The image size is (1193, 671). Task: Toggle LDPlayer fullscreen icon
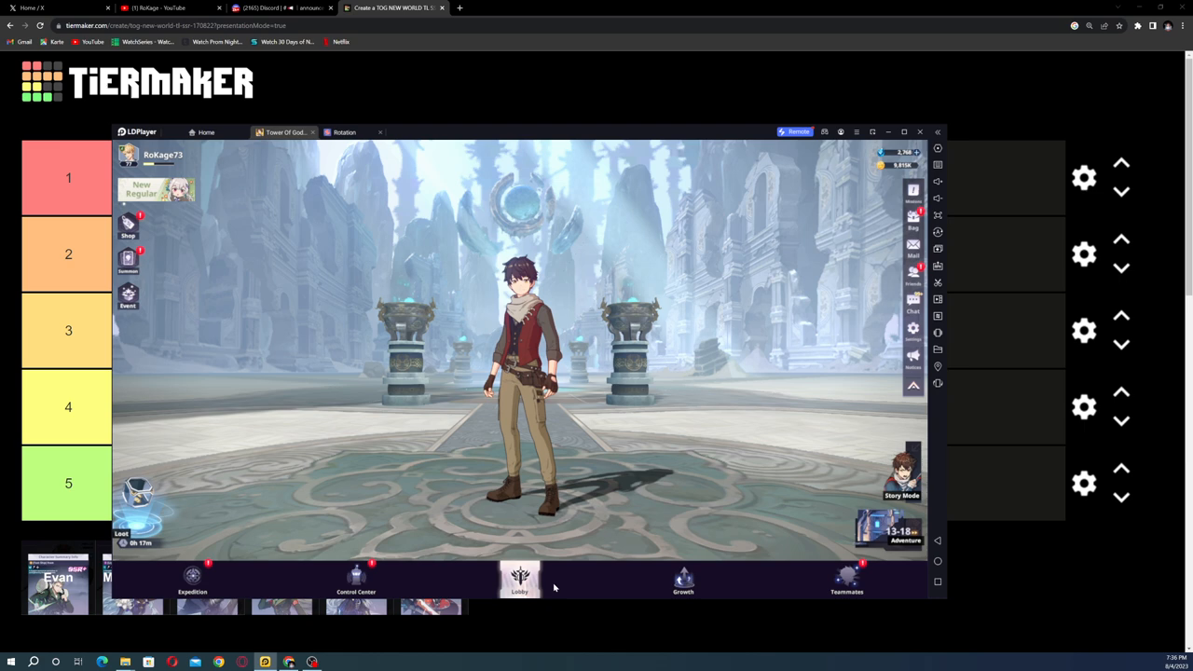point(938,215)
